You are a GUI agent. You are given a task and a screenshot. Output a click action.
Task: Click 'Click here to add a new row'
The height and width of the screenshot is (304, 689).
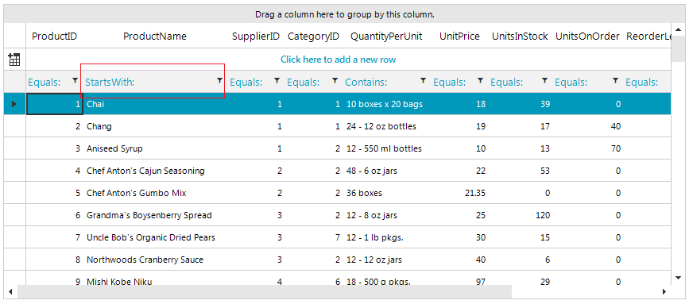click(338, 60)
